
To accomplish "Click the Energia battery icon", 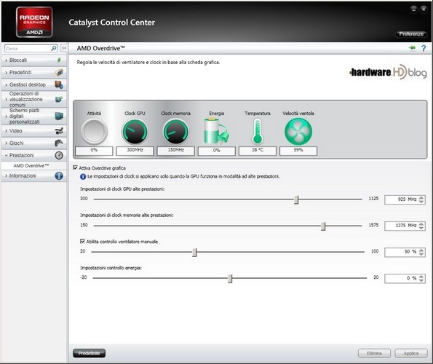I will click(217, 131).
